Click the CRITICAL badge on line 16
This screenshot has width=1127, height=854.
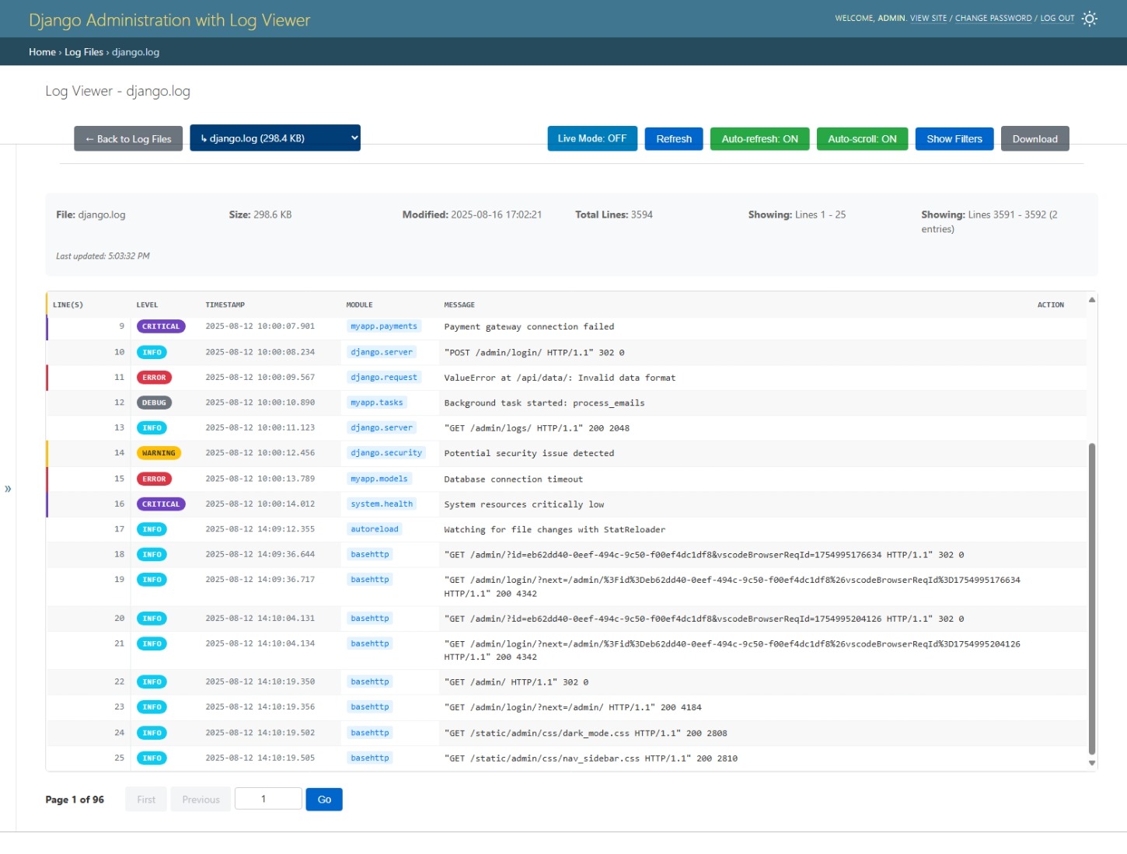161,504
